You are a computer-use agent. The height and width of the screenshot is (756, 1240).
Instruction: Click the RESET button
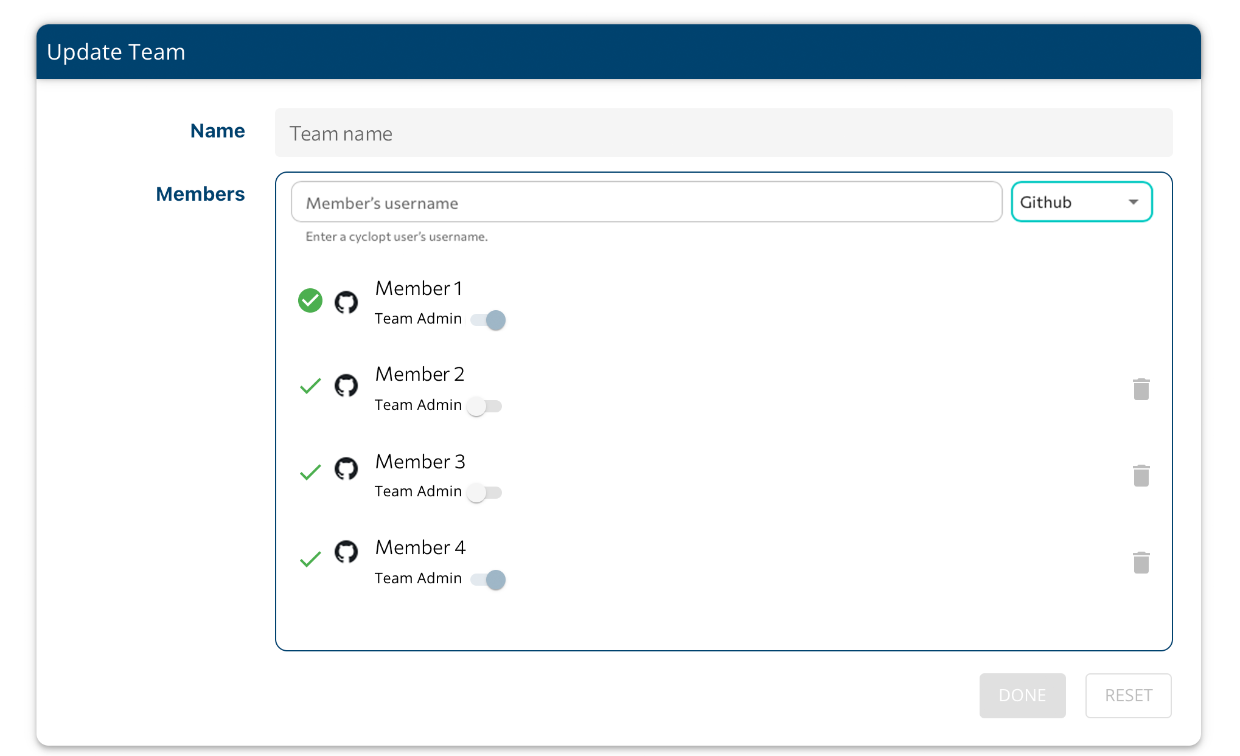click(1128, 695)
